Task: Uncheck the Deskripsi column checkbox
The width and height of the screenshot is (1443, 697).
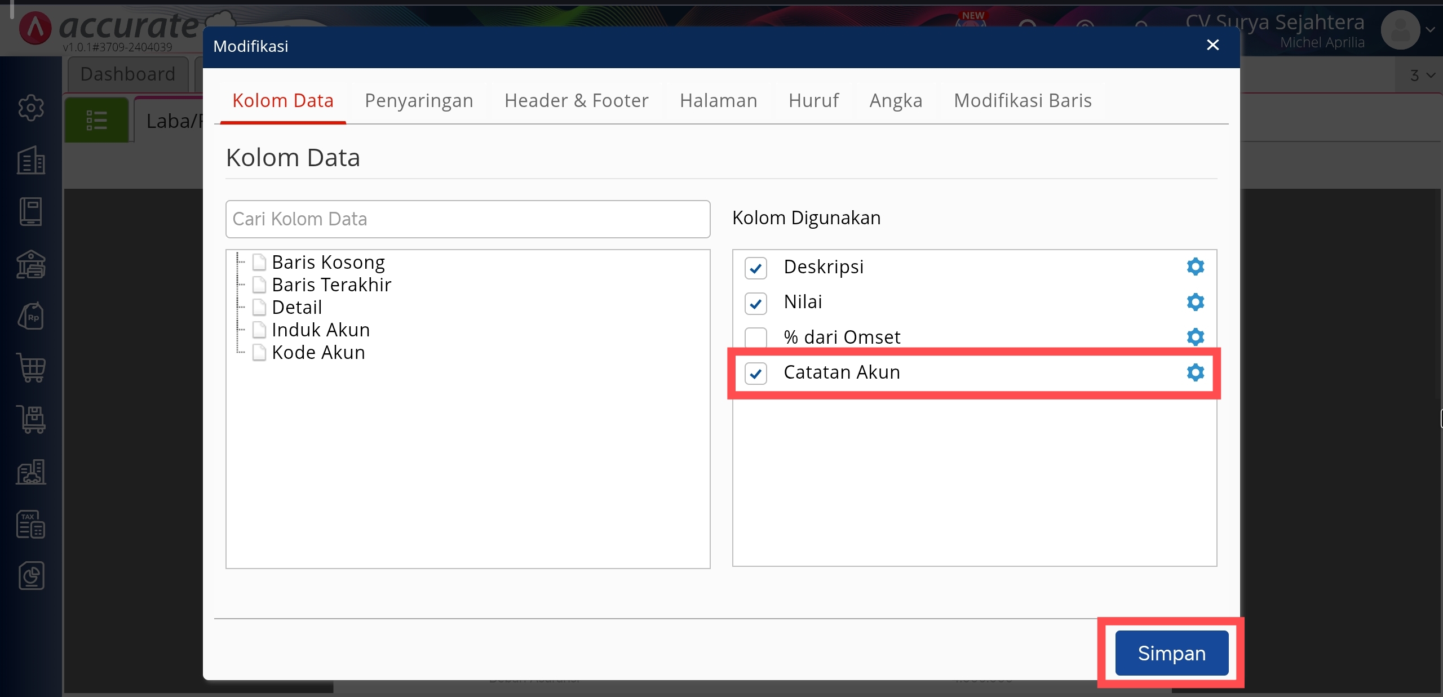Action: click(755, 268)
